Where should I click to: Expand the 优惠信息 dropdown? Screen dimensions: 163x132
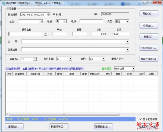127,50
